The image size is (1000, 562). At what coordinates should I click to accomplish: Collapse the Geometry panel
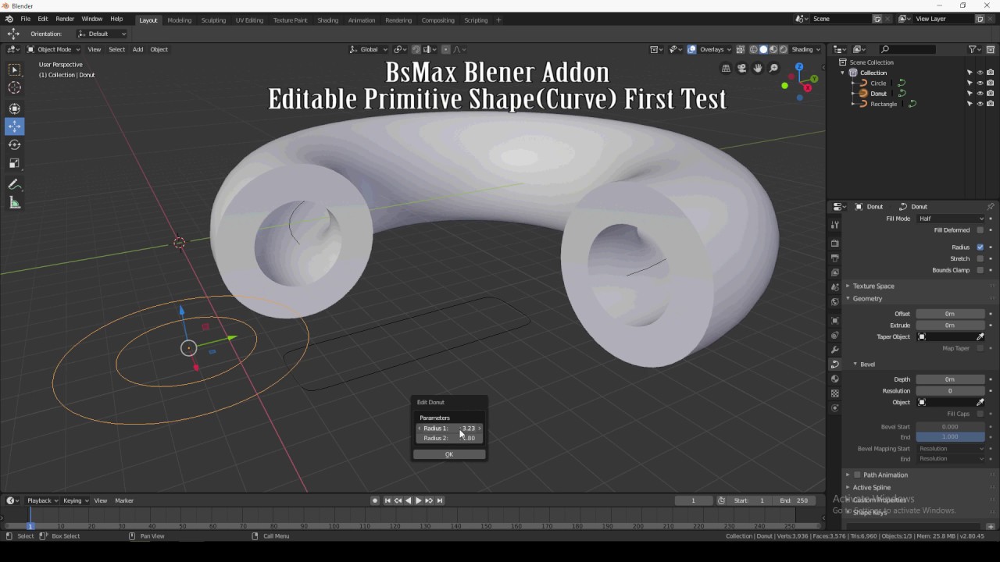tap(867, 299)
